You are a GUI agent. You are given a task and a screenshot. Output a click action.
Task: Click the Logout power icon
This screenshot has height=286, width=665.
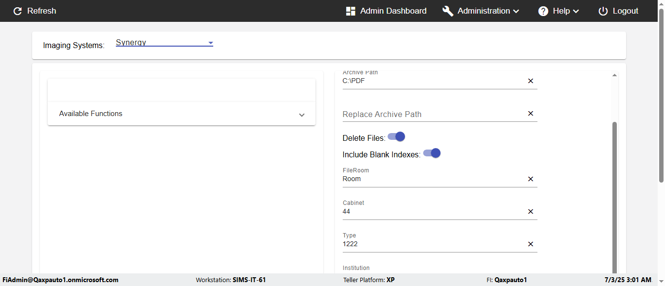[x=603, y=11]
